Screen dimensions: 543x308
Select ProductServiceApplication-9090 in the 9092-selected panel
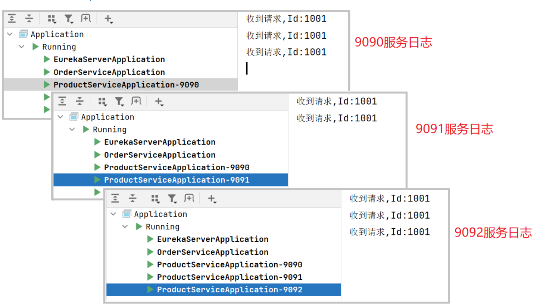point(230,265)
